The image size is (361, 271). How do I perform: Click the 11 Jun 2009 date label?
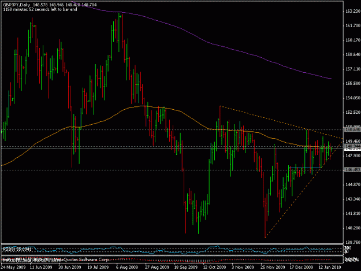[x=41, y=268]
